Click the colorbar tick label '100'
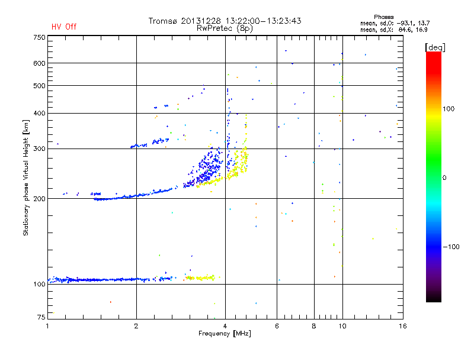474x355 pixels. point(449,109)
